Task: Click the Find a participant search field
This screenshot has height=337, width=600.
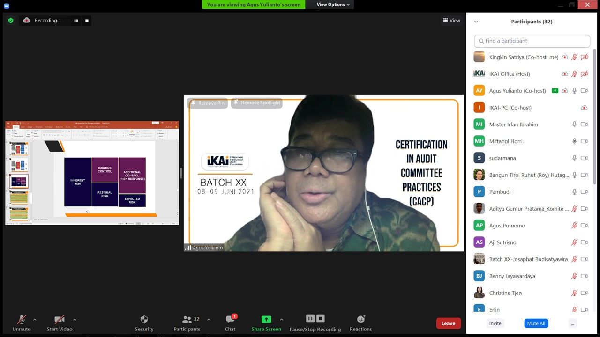Action: [532, 41]
